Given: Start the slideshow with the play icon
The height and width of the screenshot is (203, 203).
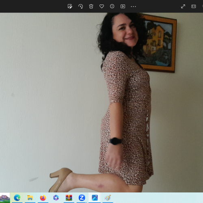Looking at the screenshot, I should pos(123,6).
